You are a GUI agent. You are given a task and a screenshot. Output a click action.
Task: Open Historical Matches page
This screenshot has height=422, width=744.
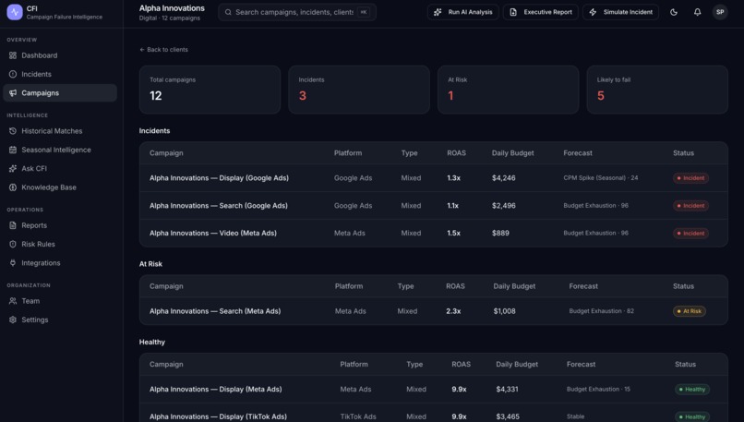(x=60, y=131)
